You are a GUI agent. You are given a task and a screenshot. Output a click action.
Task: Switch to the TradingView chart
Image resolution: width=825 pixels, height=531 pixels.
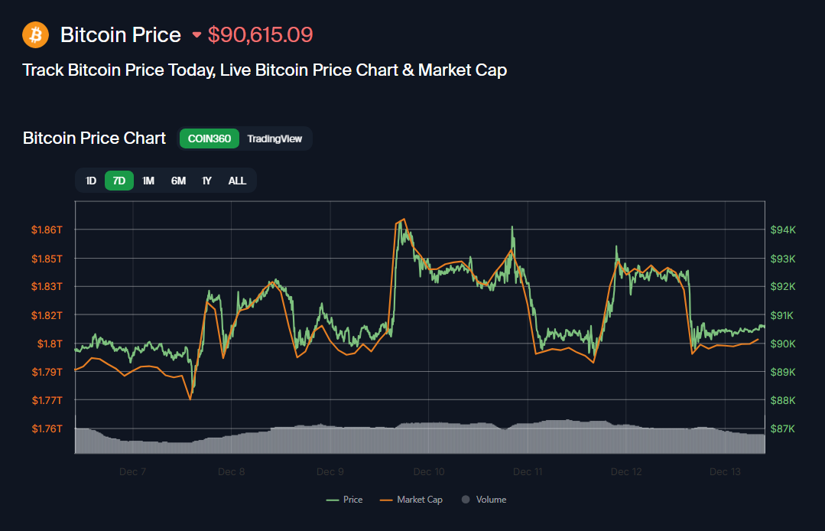[x=276, y=138]
